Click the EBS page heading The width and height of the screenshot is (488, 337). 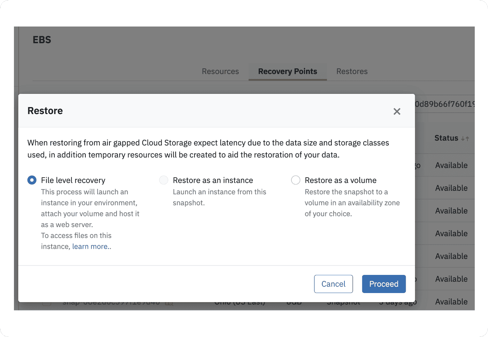(42, 40)
